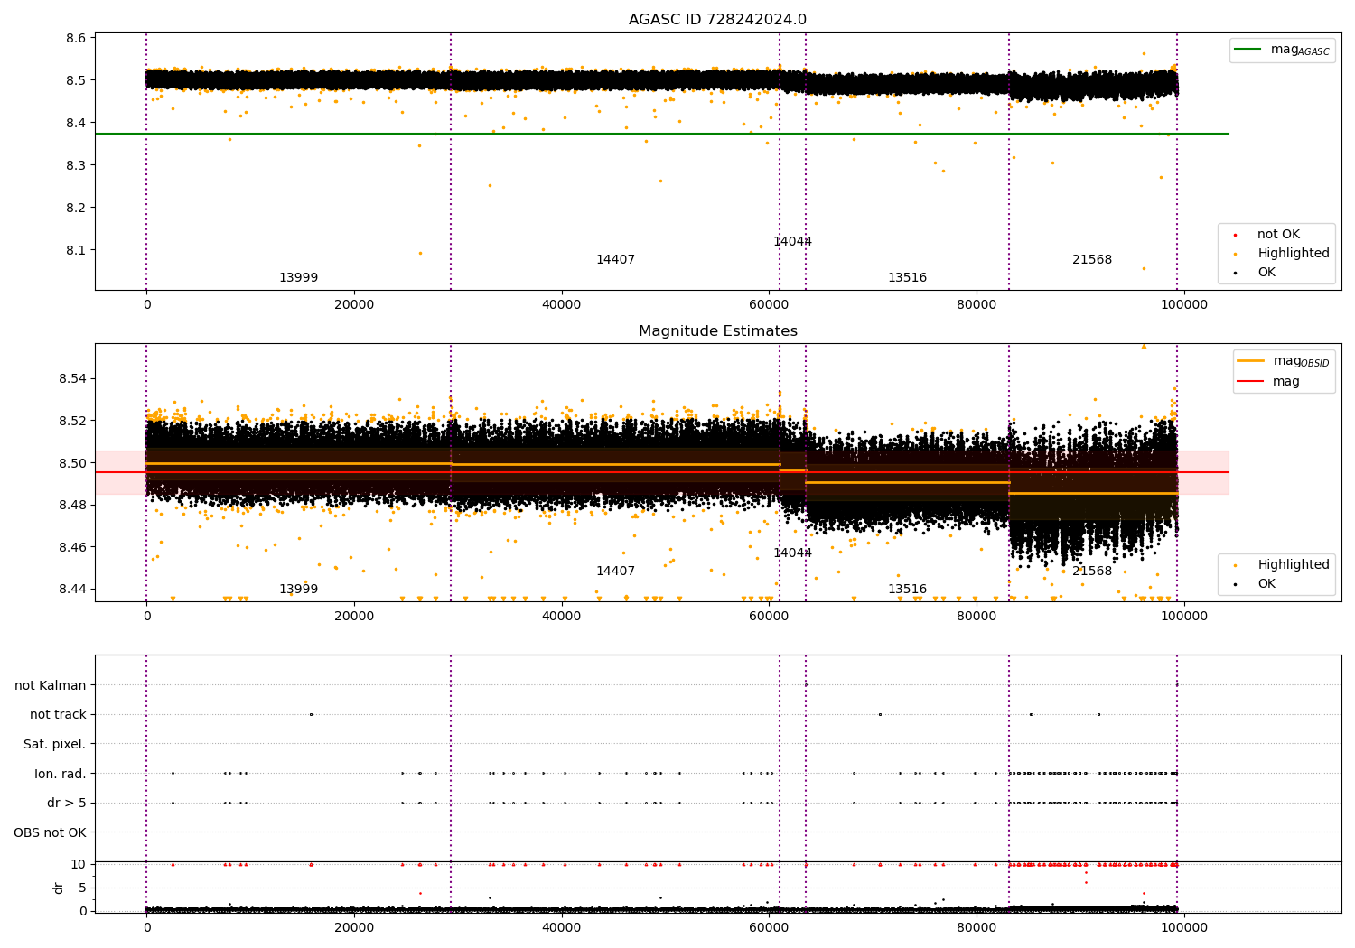Click the 'dr > 5' row label
This screenshot has height=948, width=1355.
point(67,804)
